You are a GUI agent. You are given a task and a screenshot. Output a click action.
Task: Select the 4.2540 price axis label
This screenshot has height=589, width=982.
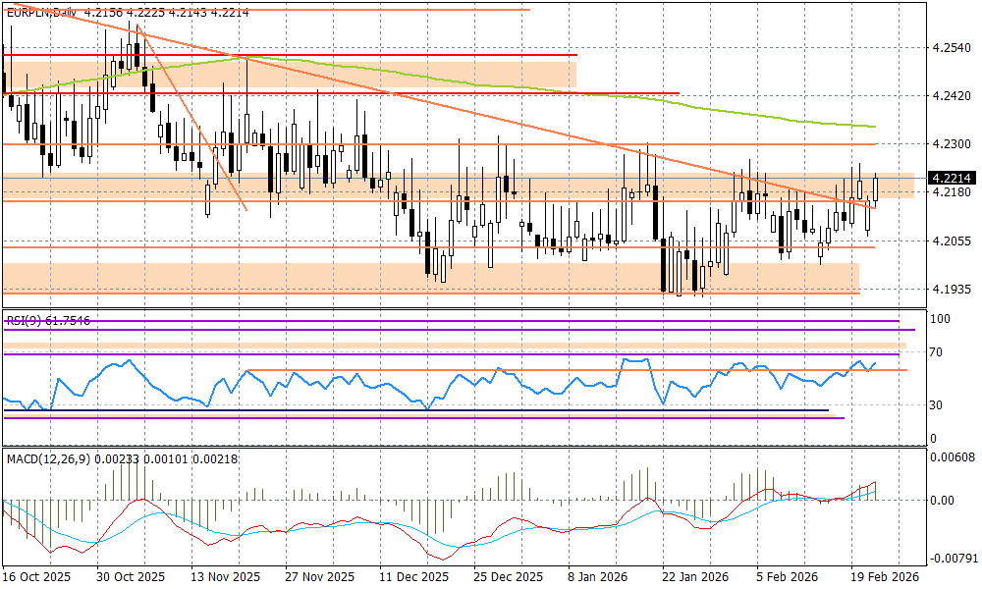click(x=951, y=48)
